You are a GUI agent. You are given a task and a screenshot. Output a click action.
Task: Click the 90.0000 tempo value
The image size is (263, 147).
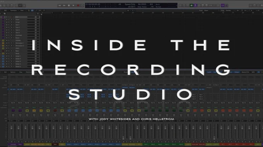click(x=142, y=4)
